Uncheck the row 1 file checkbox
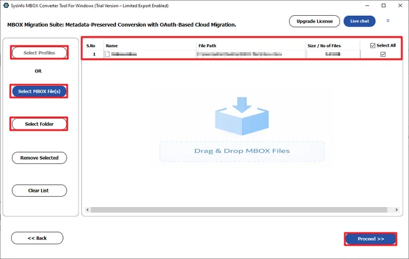The height and width of the screenshot is (259, 409). pyautogui.click(x=383, y=54)
